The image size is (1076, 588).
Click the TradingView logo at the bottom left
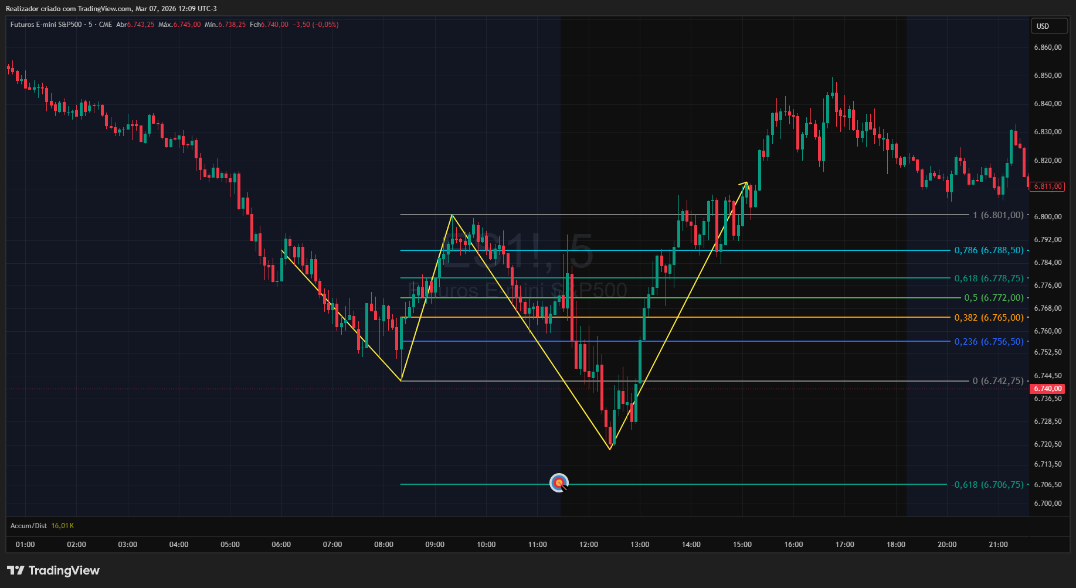click(53, 570)
